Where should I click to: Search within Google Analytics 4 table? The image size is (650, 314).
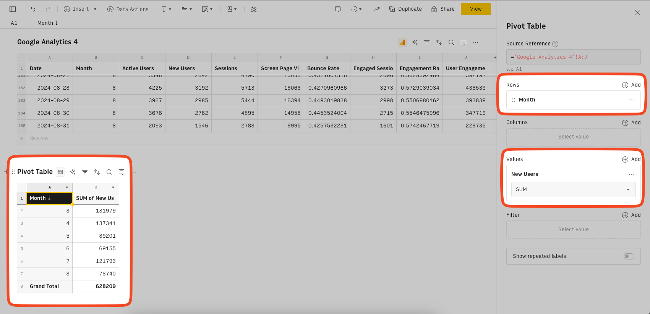point(451,42)
